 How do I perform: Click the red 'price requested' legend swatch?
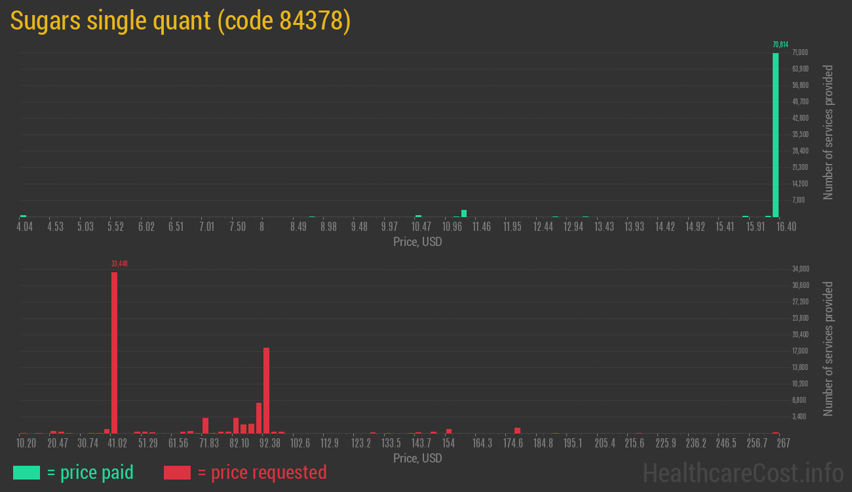click(x=178, y=472)
